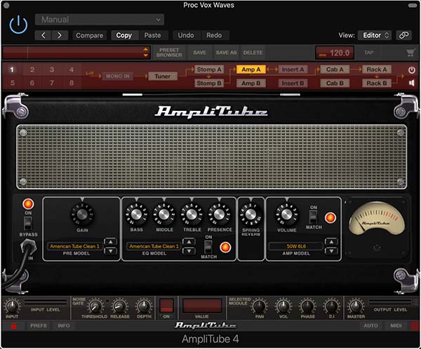Viewport: 421px width, 349px height.
Task: Open the American Tube Clean 1 EQ model list
Action: point(154,246)
